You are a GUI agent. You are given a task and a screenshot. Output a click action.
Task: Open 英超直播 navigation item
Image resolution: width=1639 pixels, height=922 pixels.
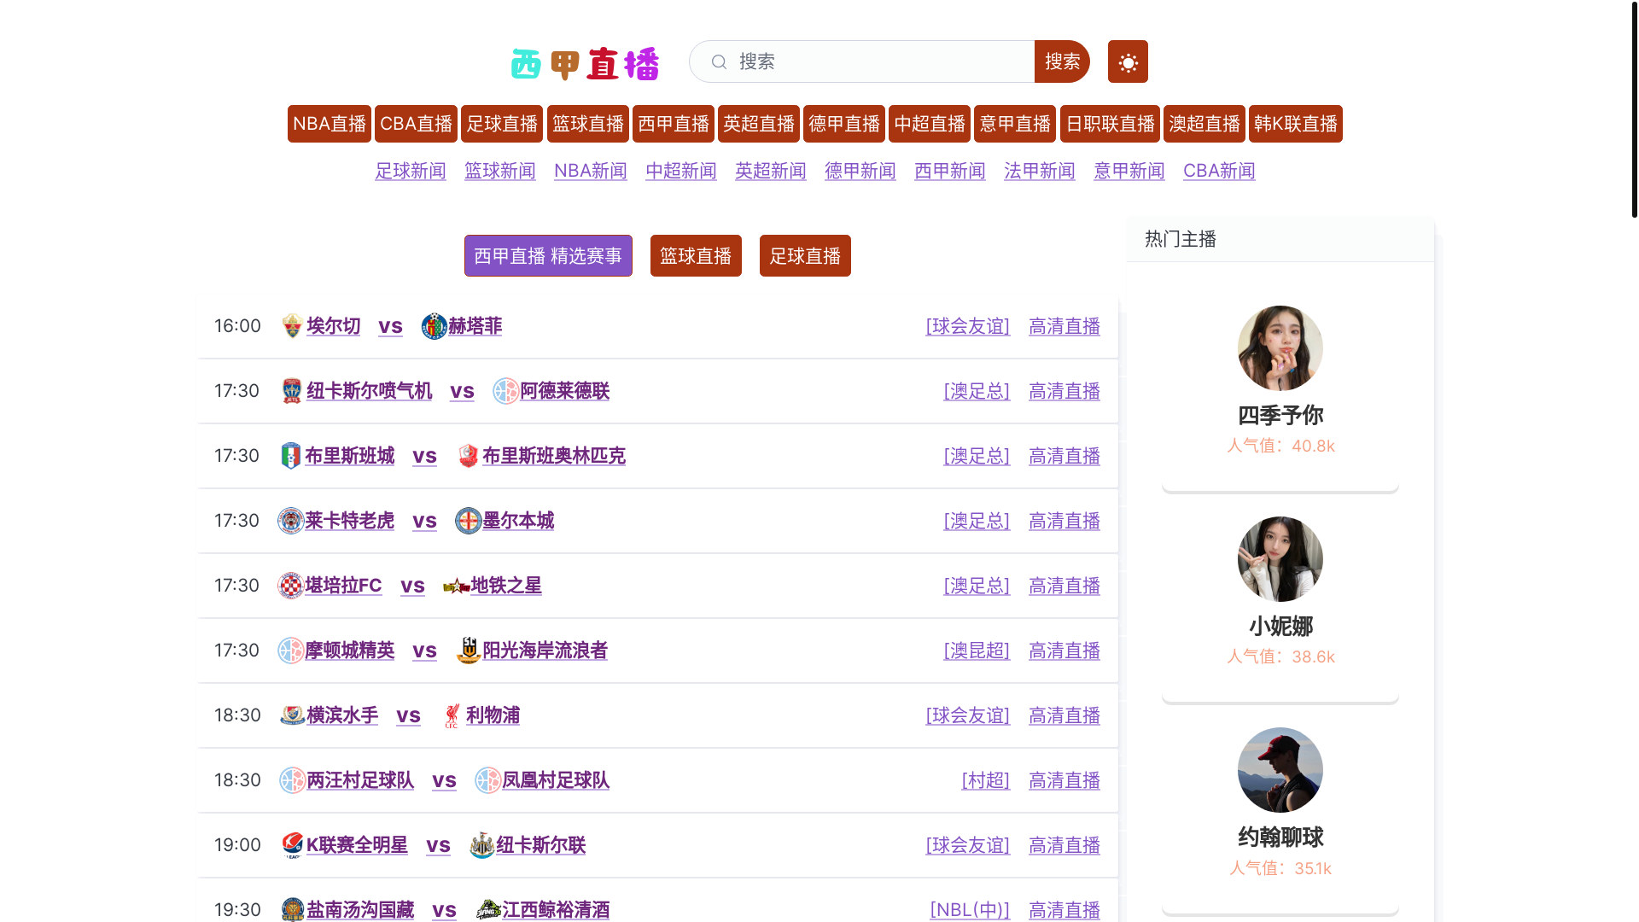pos(759,124)
